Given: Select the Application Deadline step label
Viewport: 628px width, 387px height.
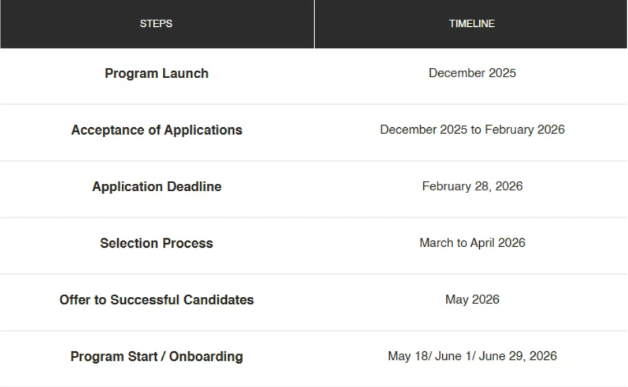Looking at the screenshot, I should click(156, 186).
